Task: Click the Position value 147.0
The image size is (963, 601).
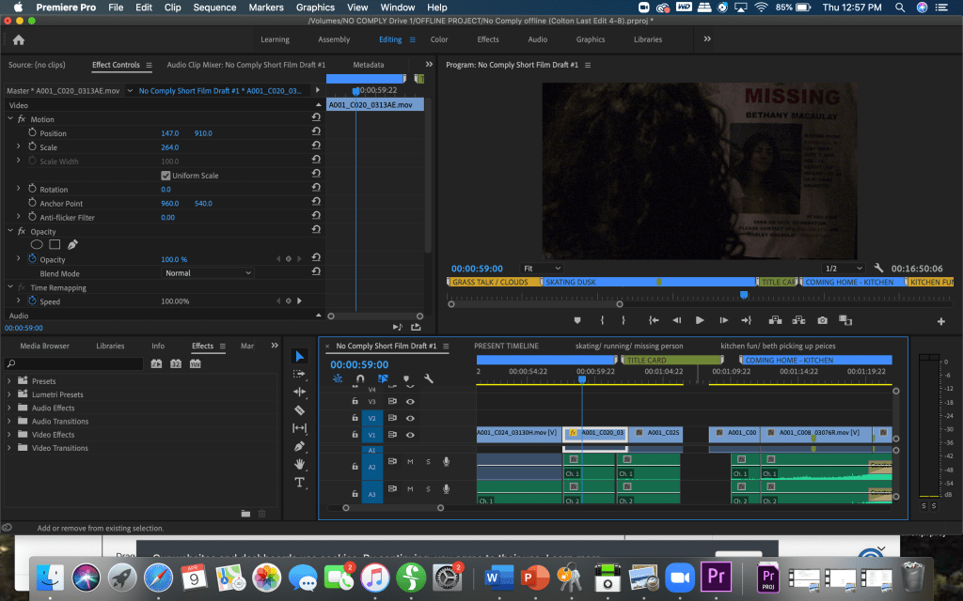Action: tap(169, 133)
